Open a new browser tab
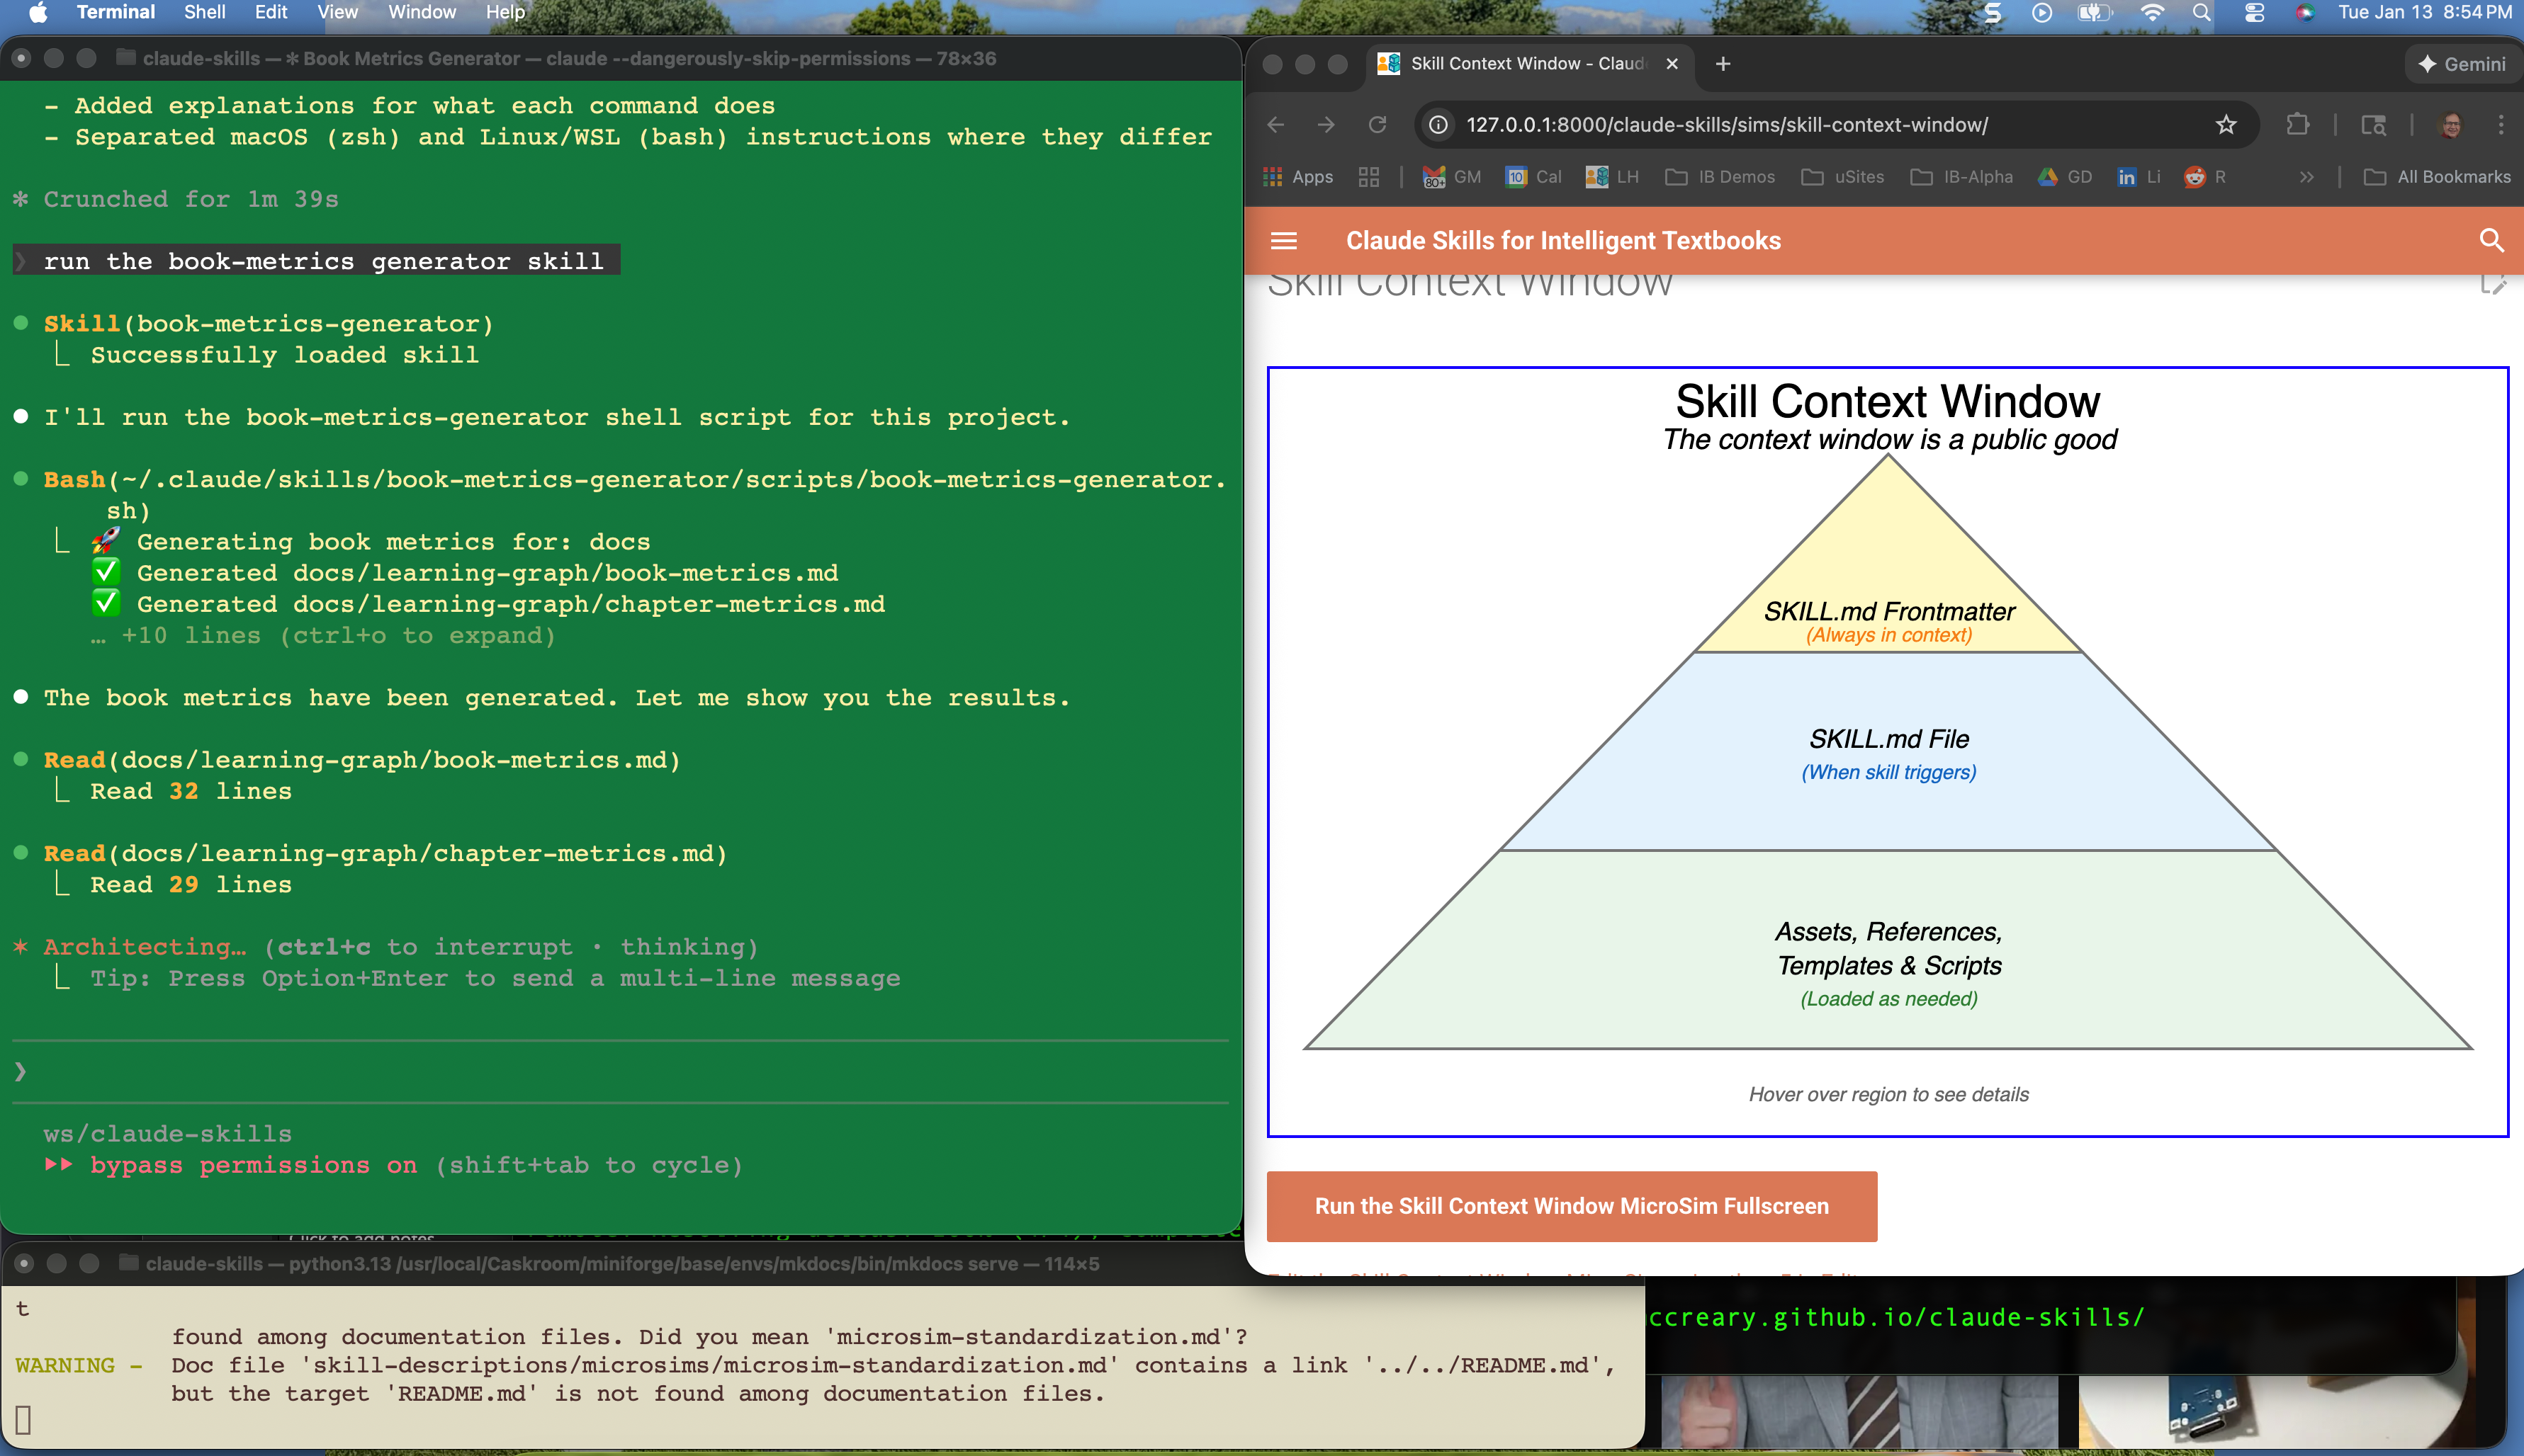Image resolution: width=2524 pixels, height=1456 pixels. click(x=1723, y=64)
